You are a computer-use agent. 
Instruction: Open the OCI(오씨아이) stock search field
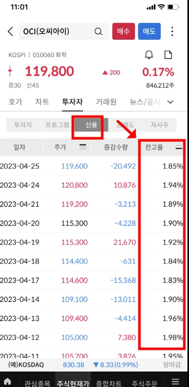click(x=64, y=31)
